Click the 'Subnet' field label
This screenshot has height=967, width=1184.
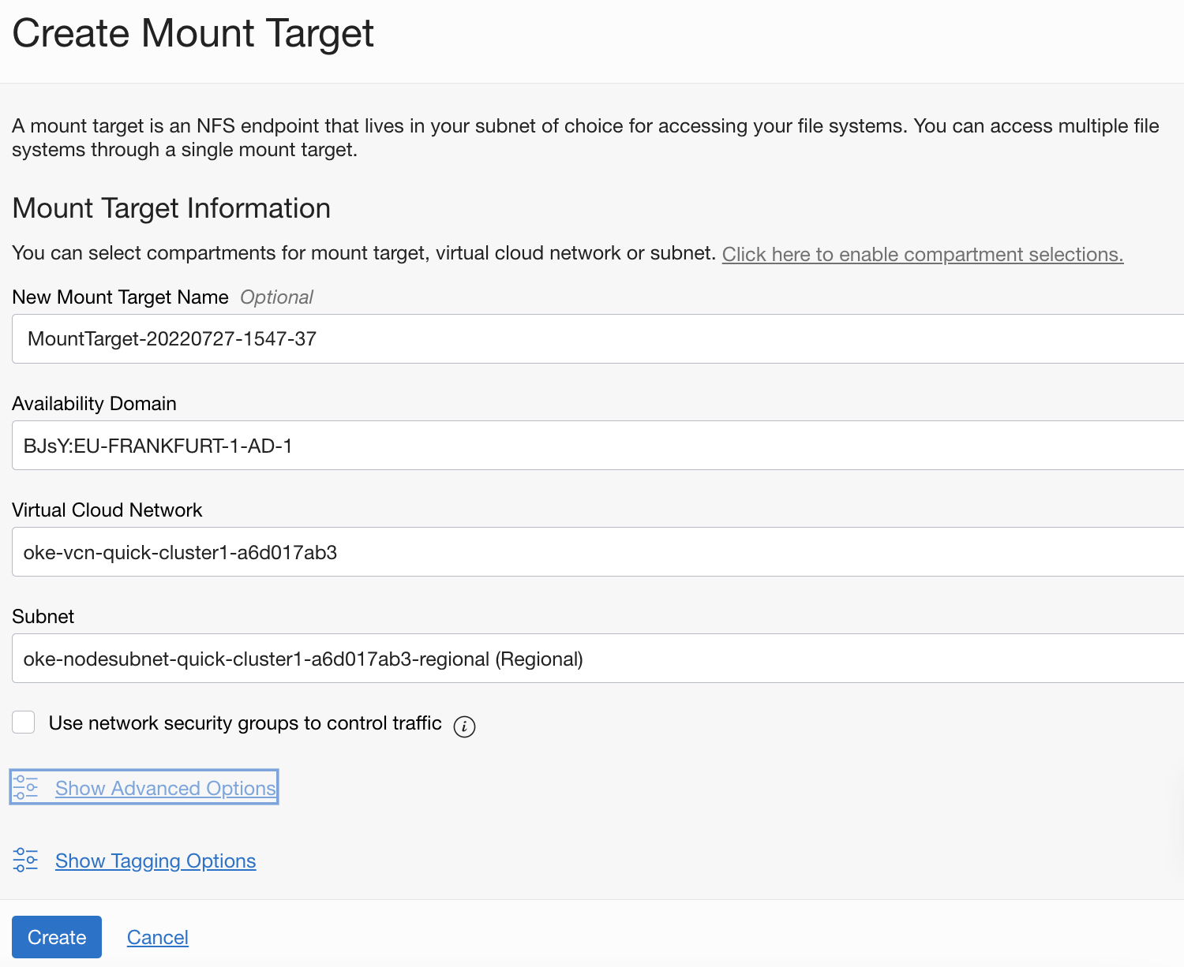tap(43, 617)
